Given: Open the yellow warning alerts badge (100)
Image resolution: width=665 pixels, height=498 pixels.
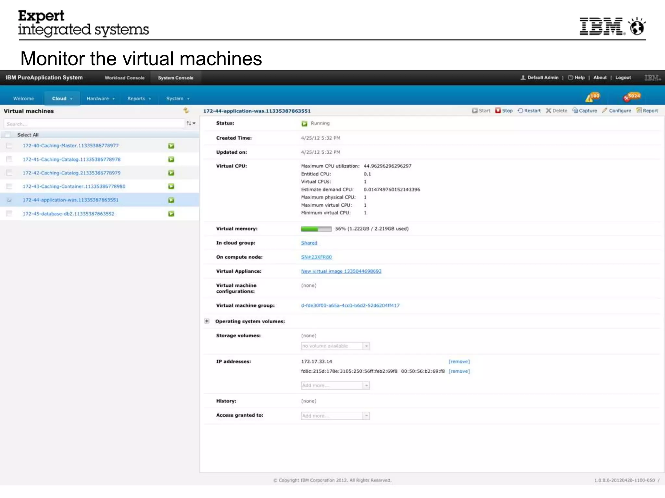Looking at the screenshot, I should click(x=592, y=97).
